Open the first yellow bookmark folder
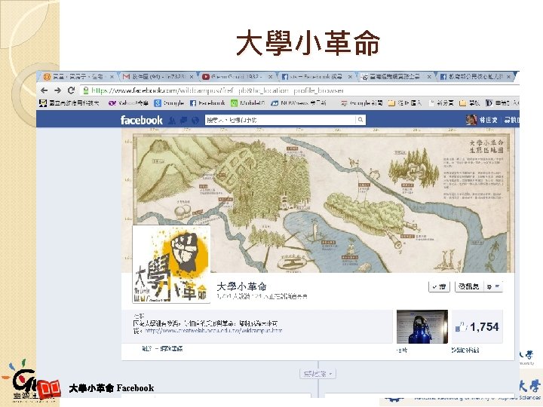Viewport: 543px width, 407px height. point(404,103)
